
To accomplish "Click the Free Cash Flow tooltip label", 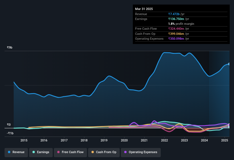I will pos(146,29).
